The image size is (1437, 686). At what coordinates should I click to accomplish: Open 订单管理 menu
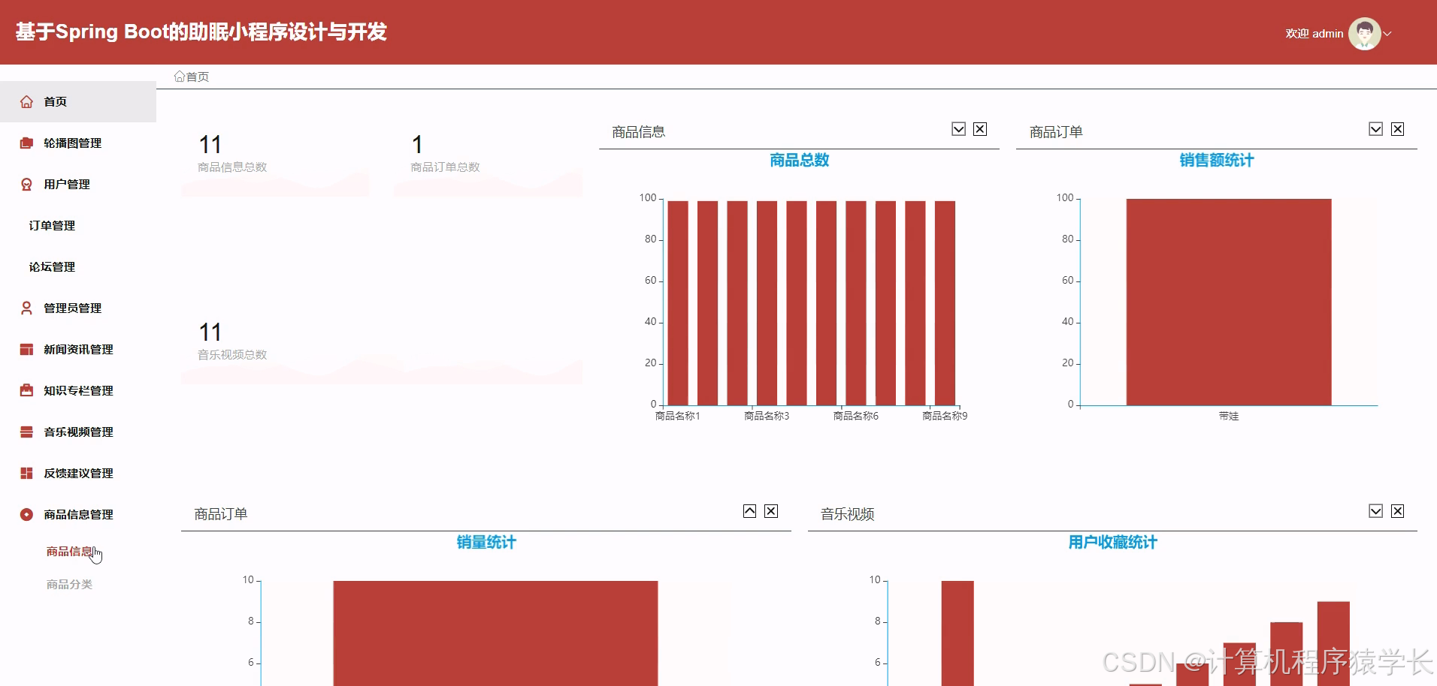tap(78, 225)
